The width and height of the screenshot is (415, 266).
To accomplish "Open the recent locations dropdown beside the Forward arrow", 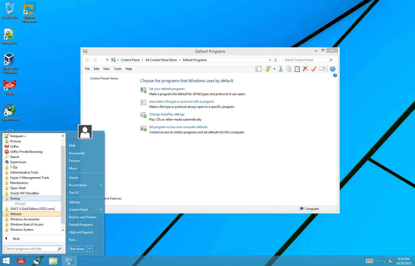I will coord(101,60).
